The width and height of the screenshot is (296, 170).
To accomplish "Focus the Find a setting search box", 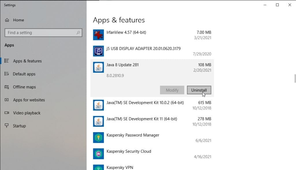I will tap(40, 33).
